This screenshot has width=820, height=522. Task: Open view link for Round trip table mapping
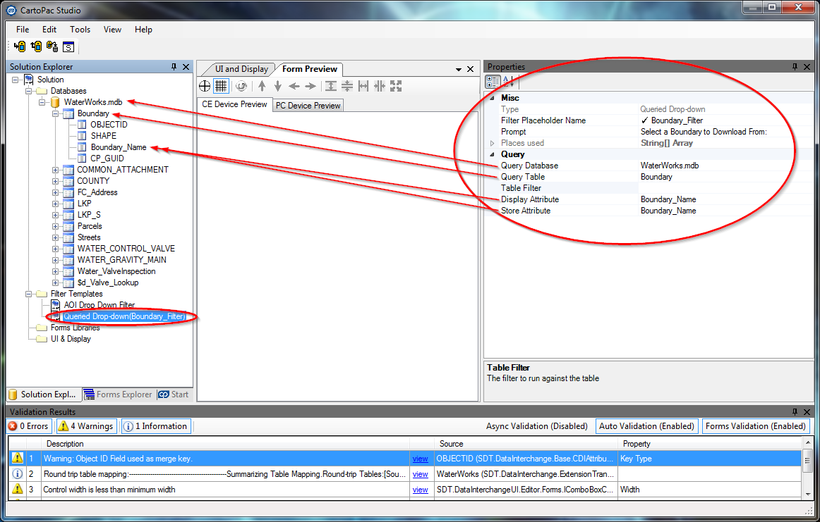pyautogui.click(x=421, y=475)
